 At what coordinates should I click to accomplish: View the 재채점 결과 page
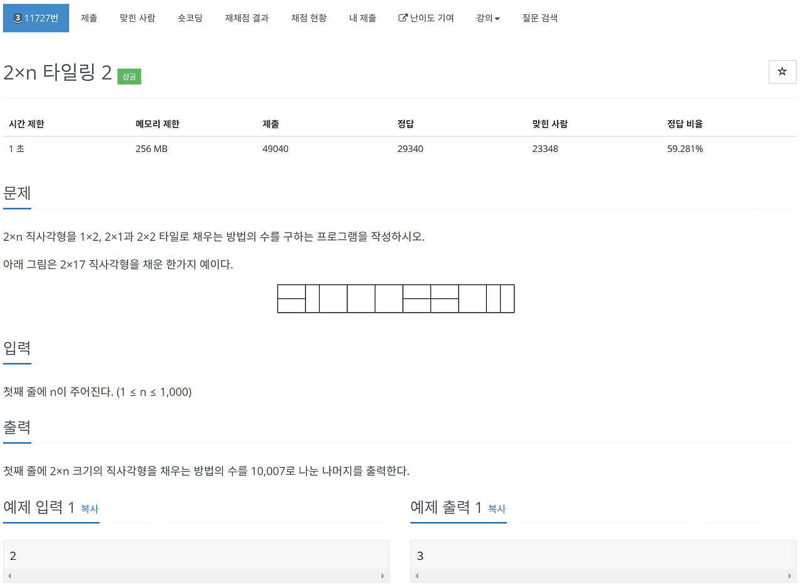pos(246,18)
